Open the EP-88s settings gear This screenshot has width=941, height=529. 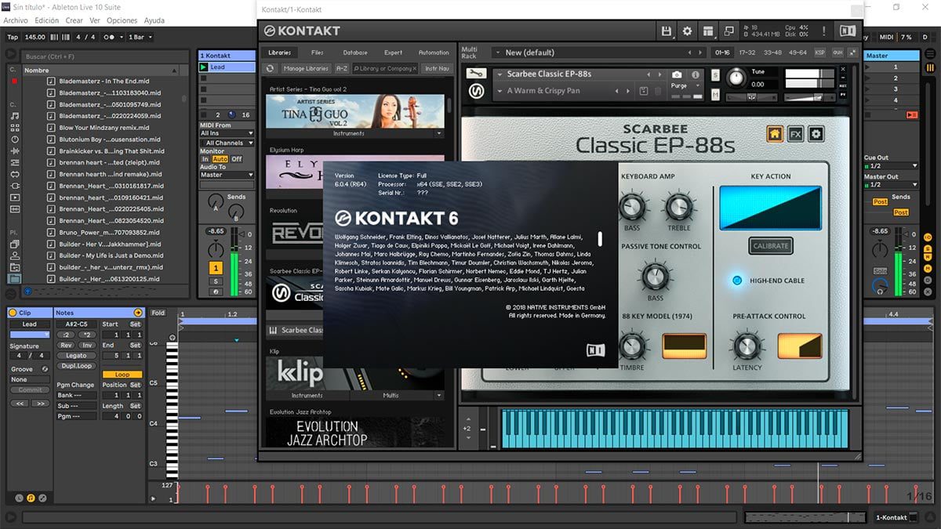coord(816,133)
